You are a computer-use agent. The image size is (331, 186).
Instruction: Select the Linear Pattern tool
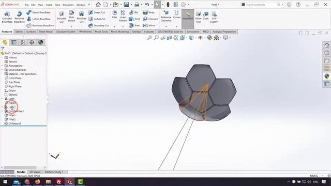tap(123, 16)
